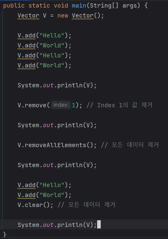
Task: Click the 'index:' inlay parameter hint
Action: pos(61,105)
